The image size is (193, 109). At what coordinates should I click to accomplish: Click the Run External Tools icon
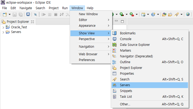click(x=132, y=14)
